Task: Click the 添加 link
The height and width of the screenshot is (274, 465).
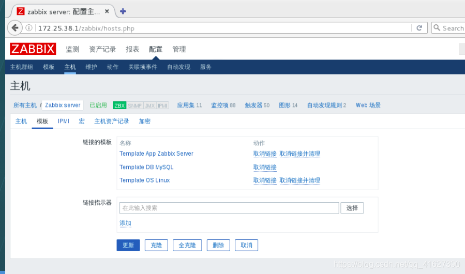Action: [x=125, y=223]
